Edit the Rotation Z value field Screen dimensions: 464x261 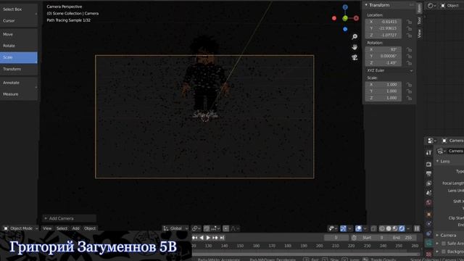pyautogui.click(x=384, y=63)
